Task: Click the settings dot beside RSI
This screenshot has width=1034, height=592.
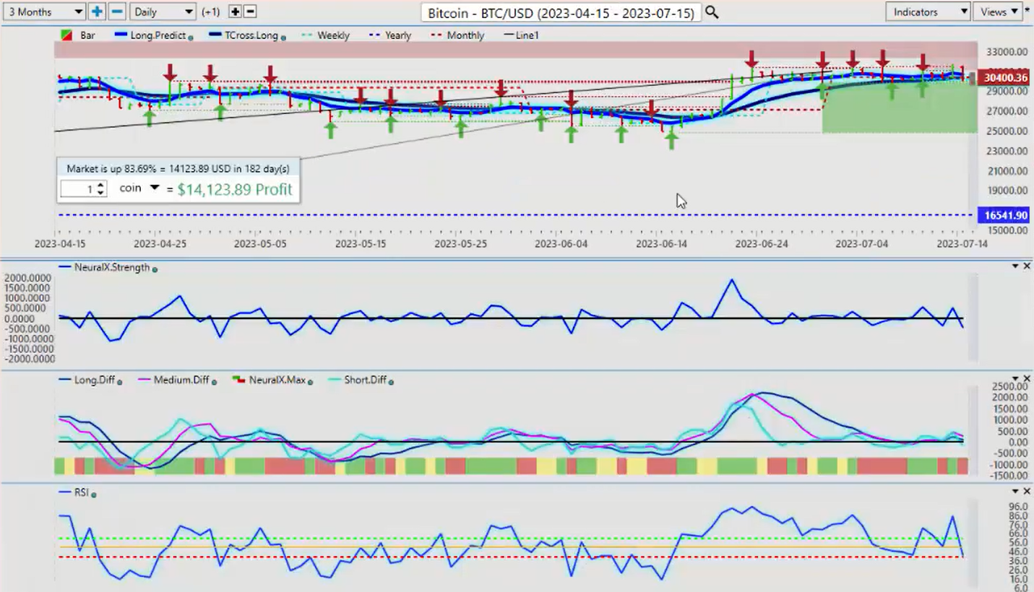Action: [x=94, y=495]
